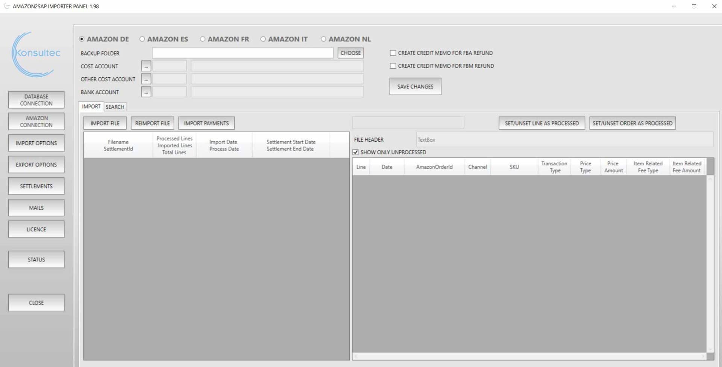The image size is (722, 367).
Task: Click the vertical scrollbar in the lines grid
Action: [x=710, y=263]
